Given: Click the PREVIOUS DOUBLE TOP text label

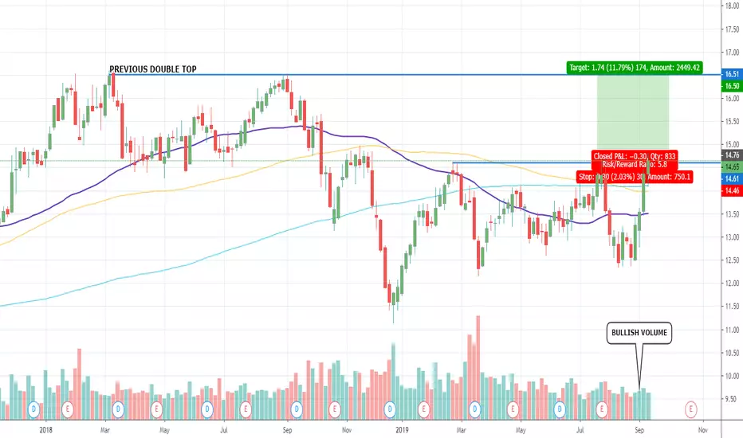Looking at the screenshot, I should tap(153, 69).
